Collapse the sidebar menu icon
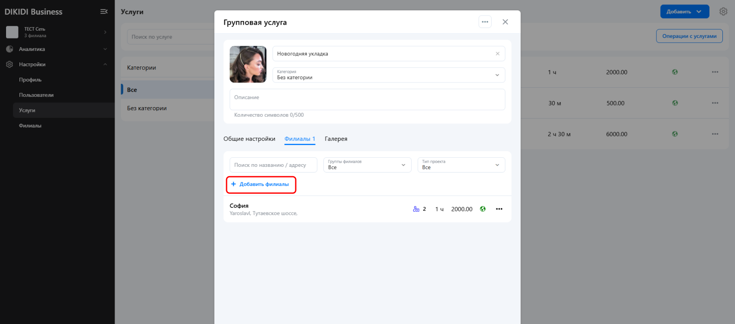 [x=104, y=12]
